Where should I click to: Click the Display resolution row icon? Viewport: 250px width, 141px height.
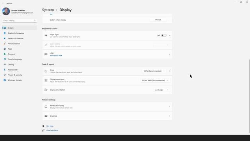coord(46,80)
